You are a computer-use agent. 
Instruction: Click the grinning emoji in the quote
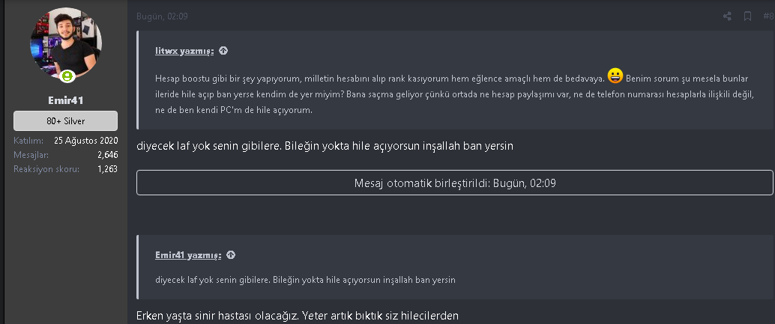pyautogui.click(x=615, y=76)
